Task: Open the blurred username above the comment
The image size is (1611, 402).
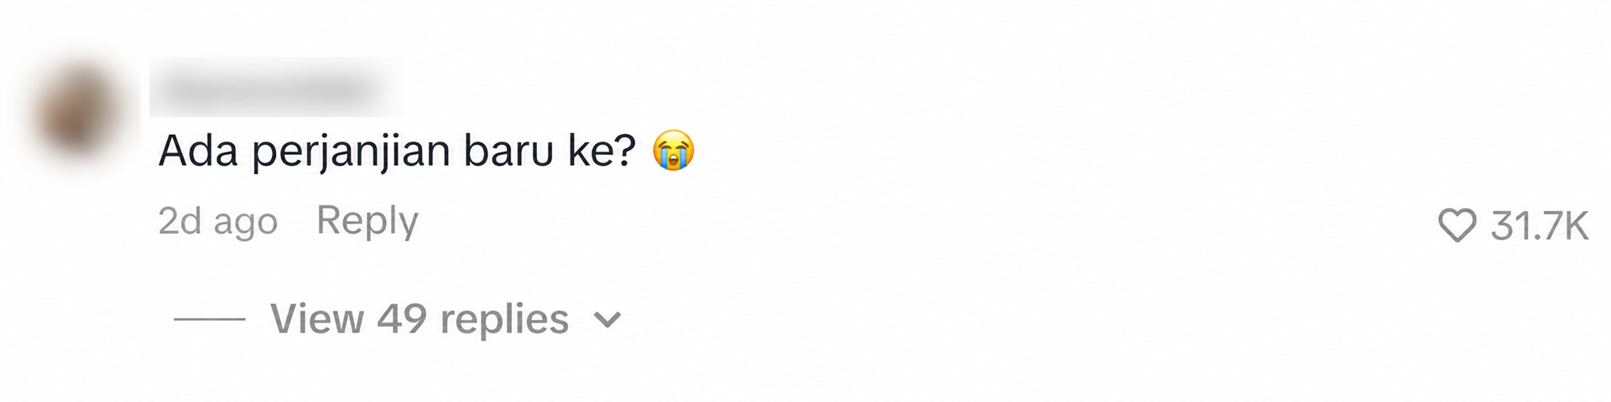Action: [x=274, y=87]
